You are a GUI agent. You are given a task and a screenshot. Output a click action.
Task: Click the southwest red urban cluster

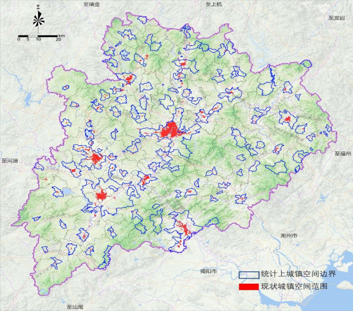tap(101, 195)
